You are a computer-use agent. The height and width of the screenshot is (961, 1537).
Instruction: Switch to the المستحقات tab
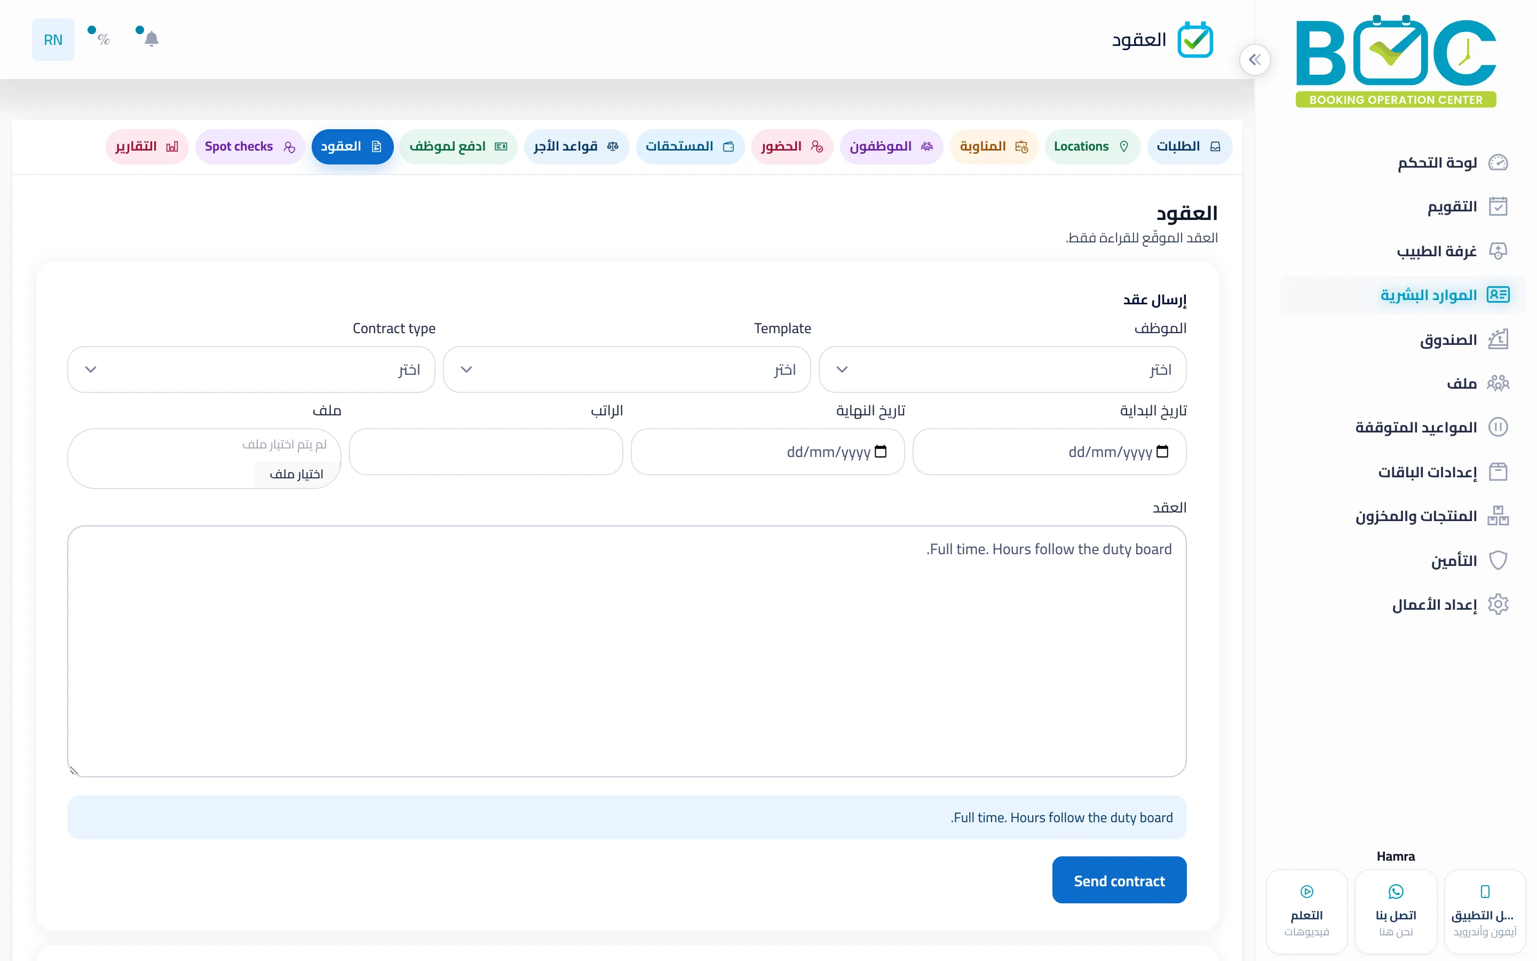click(x=690, y=147)
